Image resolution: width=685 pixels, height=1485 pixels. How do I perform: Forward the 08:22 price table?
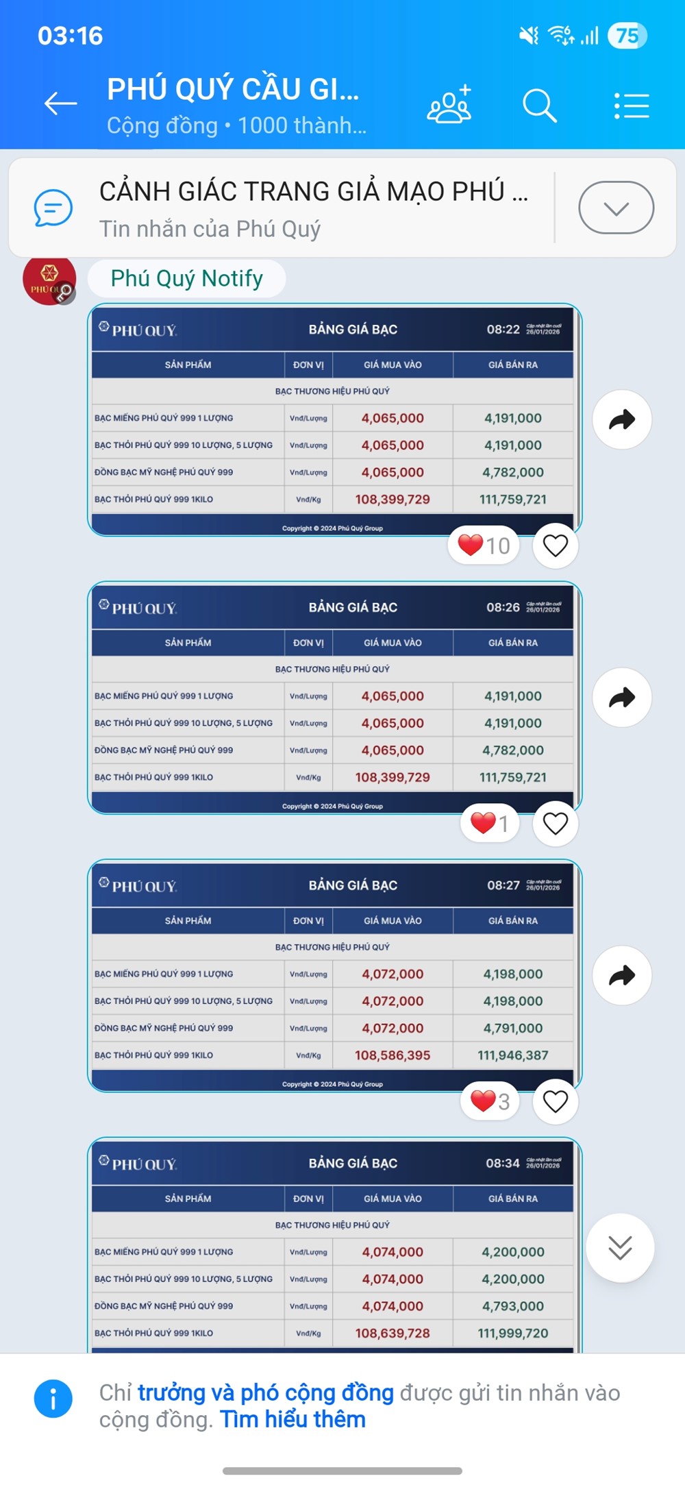tap(621, 419)
